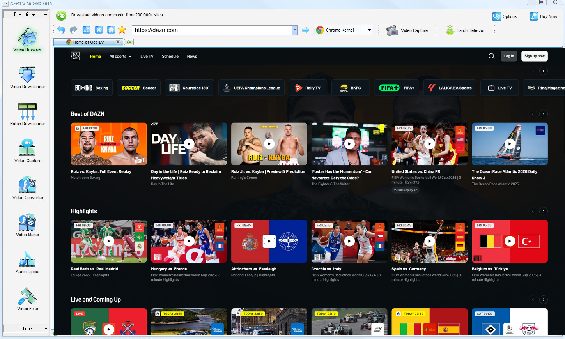Click the Log in button
The height and width of the screenshot is (339, 565).
click(x=509, y=56)
